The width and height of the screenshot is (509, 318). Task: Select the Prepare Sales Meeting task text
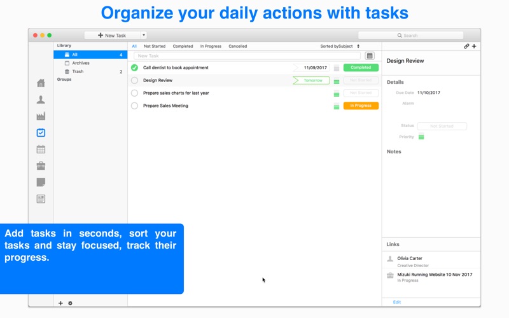click(x=165, y=106)
